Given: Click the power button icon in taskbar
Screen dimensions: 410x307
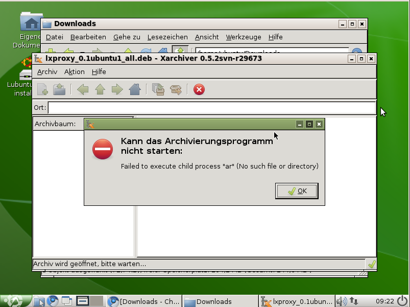Looking at the screenshot, I should click(x=402, y=301).
